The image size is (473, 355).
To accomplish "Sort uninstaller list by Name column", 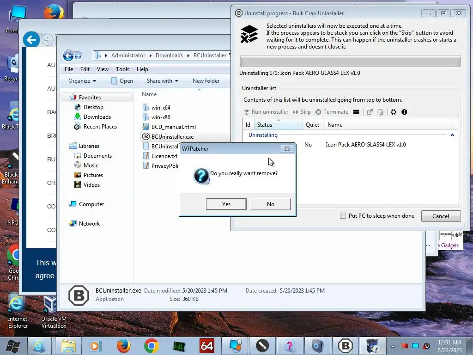I will pyautogui.click(x=335, y=124).
